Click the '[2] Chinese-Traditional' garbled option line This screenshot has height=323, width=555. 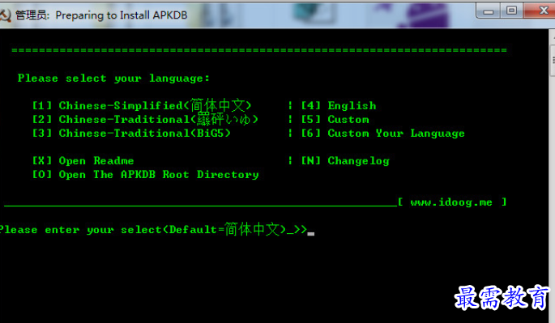pyautogui.click(x=145, y=119)
